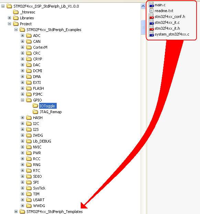The height and width of the screenshot is (214, 200).
Task: Expand the Libraries folder
Action: click(x=10, y=18)
